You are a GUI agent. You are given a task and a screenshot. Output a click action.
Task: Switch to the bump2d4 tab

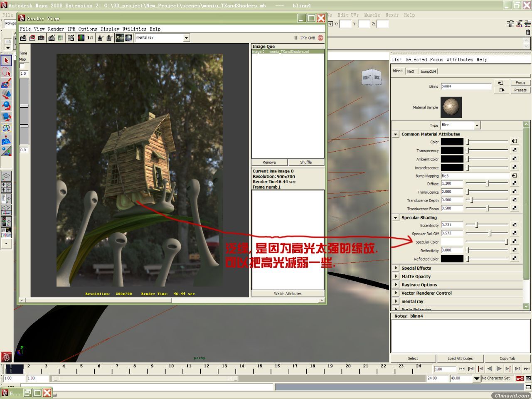tap(428, 71)
